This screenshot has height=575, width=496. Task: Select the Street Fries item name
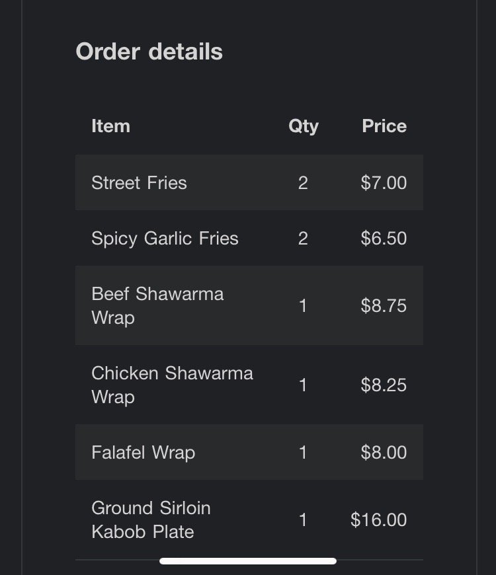pyautogui.click(x=139, y=183)
